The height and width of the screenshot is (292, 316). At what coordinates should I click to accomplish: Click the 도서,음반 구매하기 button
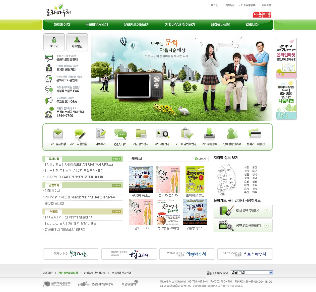[243, 211]
